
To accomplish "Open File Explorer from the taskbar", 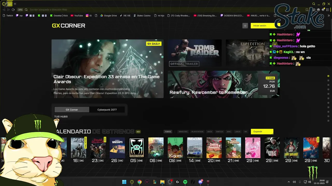I will 162,182.
